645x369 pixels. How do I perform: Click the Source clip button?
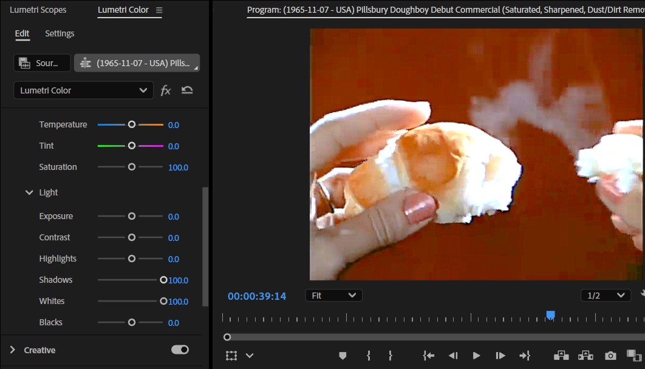pos(42,63)
